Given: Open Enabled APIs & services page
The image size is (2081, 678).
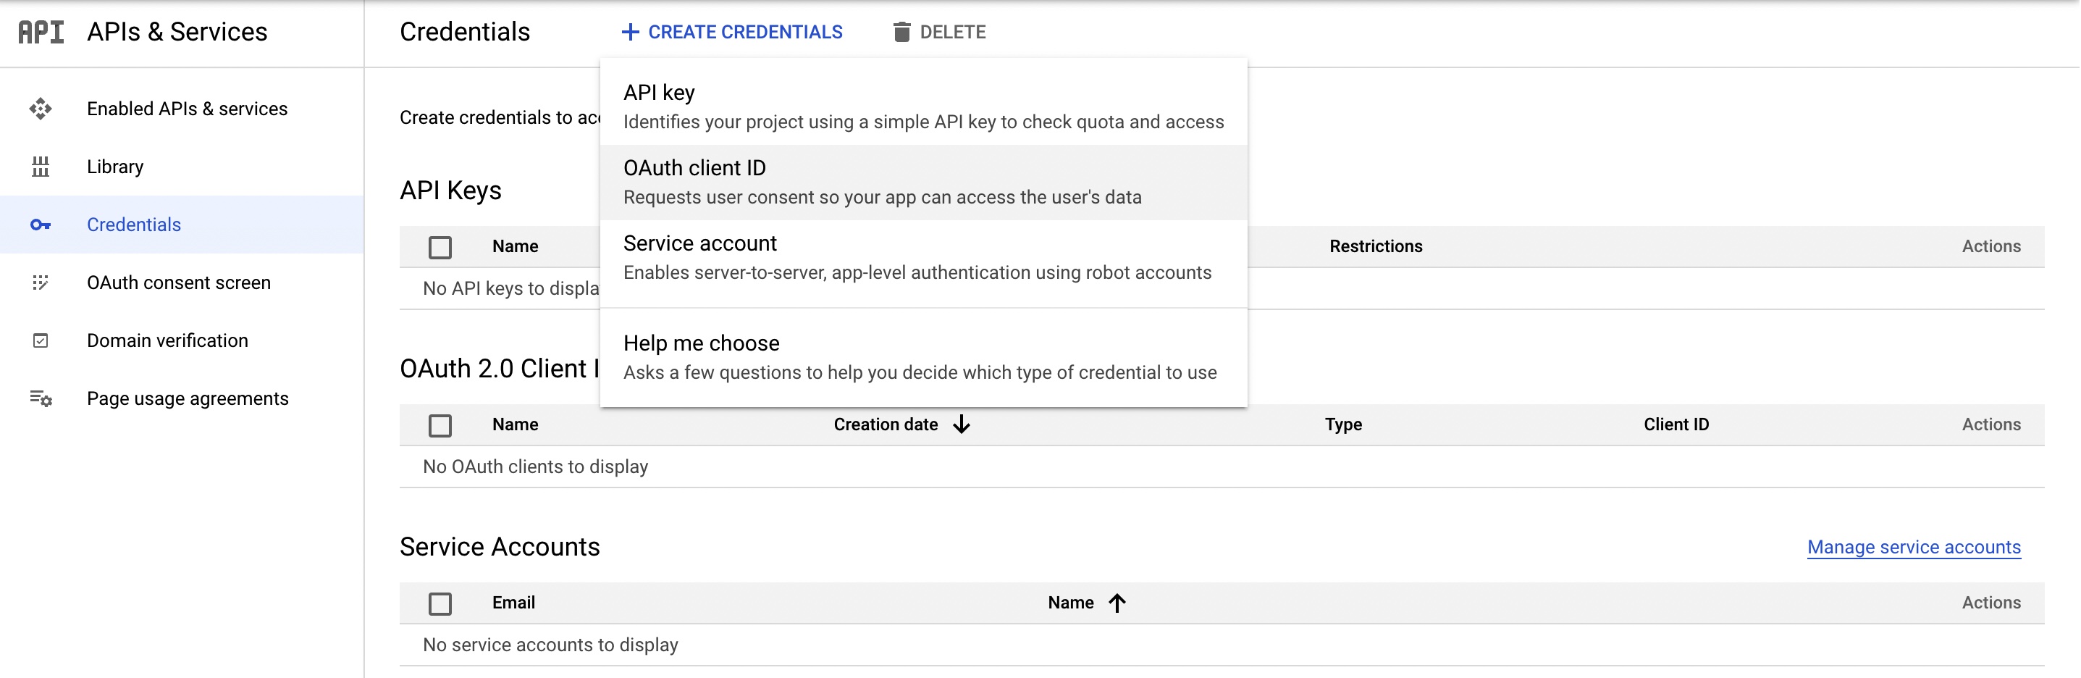Looking at the screenshot, I should pyautogui.click(x=182, y=108).
